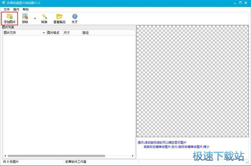Click the list's horizontal scrollbar thumb
The height and width of the screenshot is (166, 251).
click(x=56, y=156)
